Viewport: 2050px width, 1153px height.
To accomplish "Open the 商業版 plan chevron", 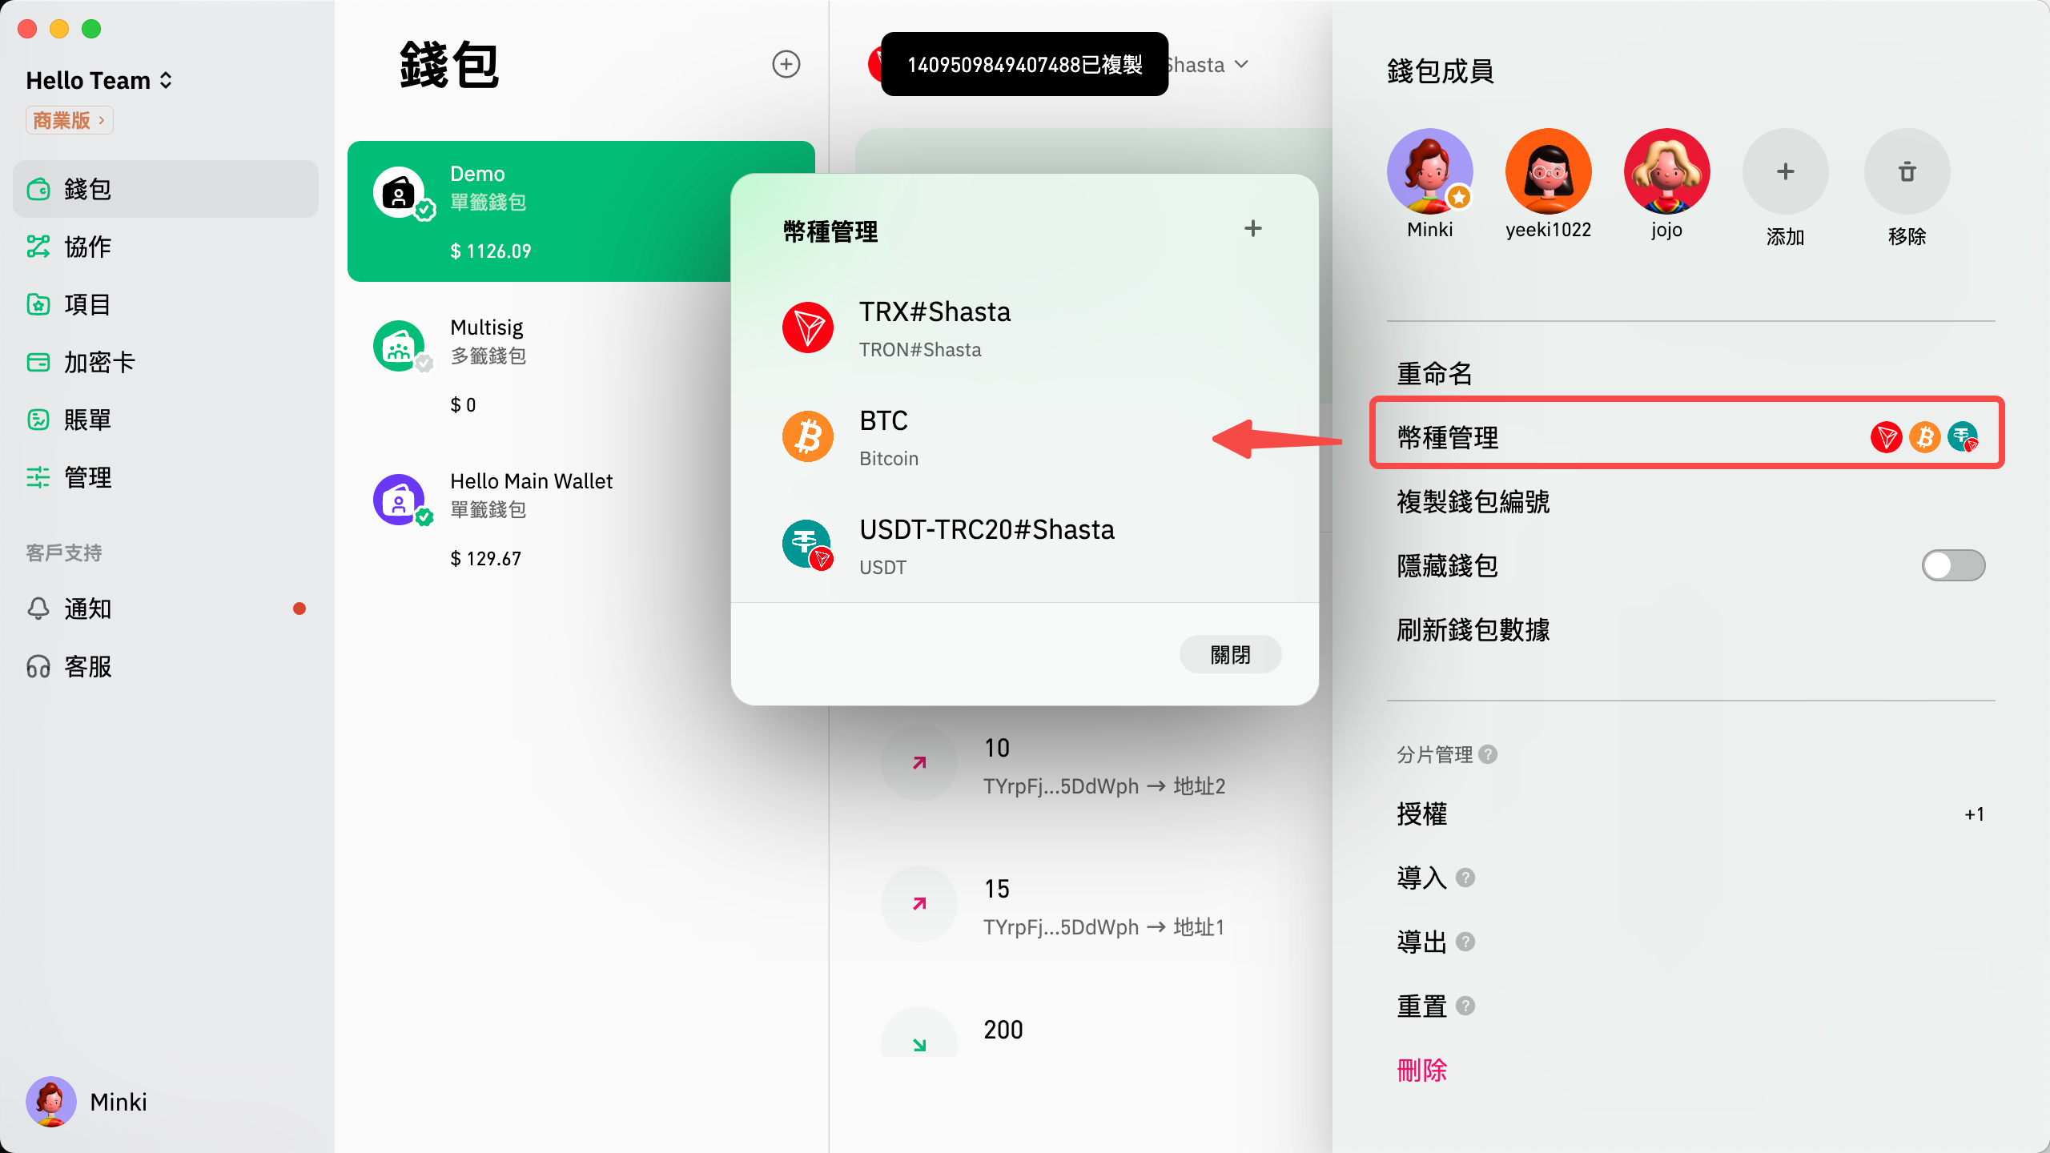I will click(102, 120).
